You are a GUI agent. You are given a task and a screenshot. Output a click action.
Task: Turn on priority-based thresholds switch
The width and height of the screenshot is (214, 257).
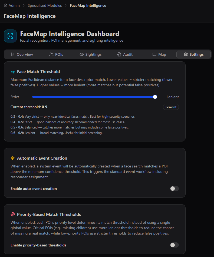click(x=174, y=245)
